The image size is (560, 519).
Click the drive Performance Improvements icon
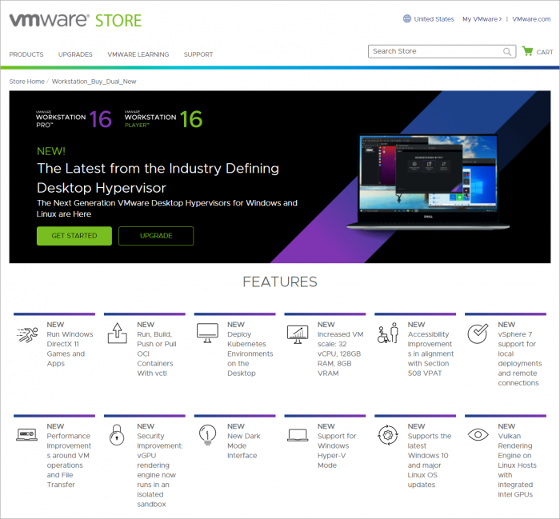[x=26, y=434]
